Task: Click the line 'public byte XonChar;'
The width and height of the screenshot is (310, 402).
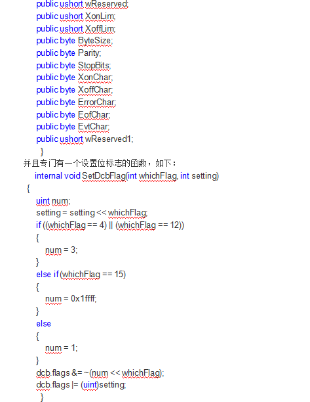Action: point(75,78)
